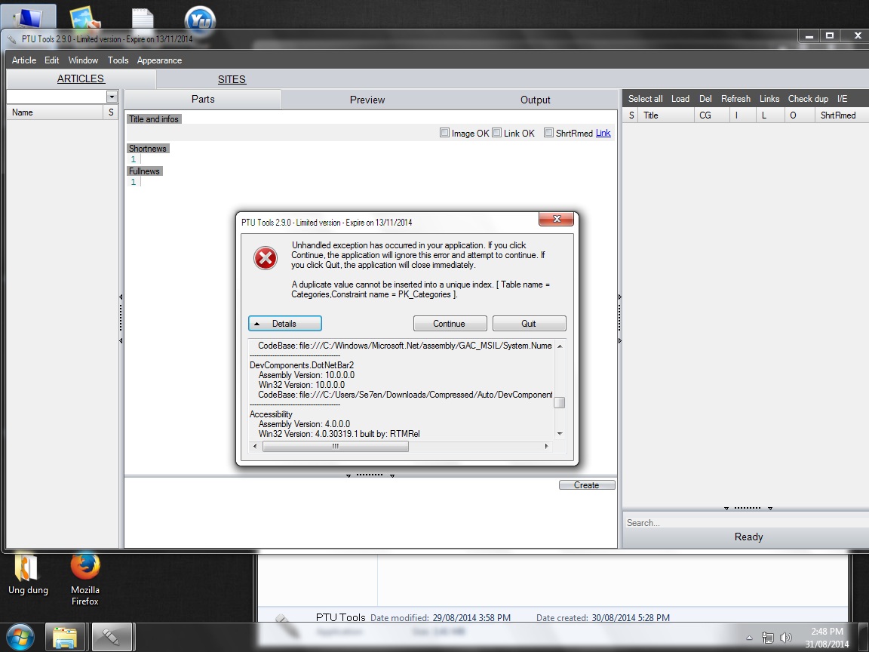Click Links in sites toolbar
The width and height of the screenshot is (869, 652).
(769, 99)
